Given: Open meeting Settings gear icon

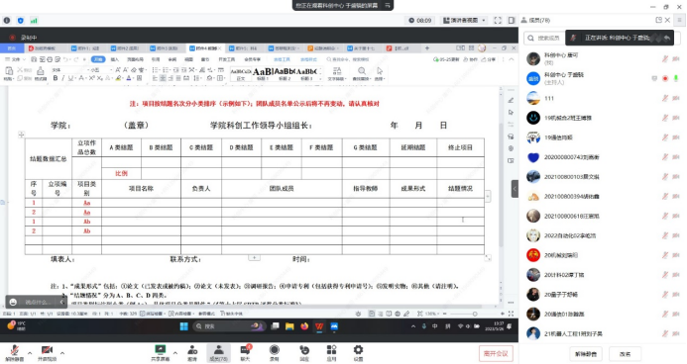Looking at the screenshot, I should (x=358, y=352).
